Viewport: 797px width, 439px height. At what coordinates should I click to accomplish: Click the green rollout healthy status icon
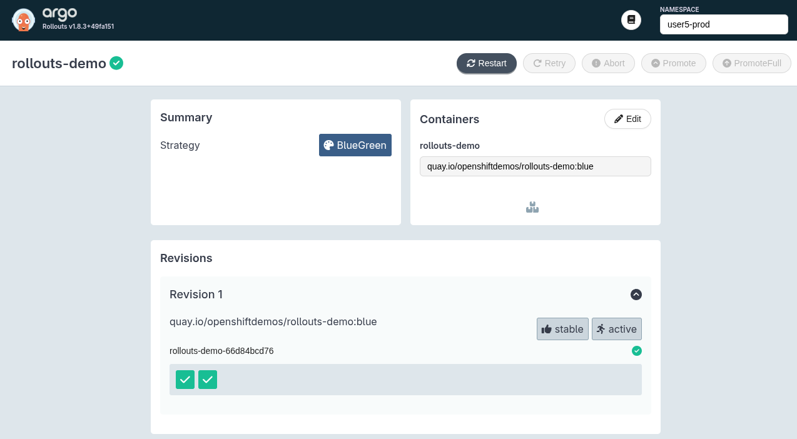(x=116, y=63)
